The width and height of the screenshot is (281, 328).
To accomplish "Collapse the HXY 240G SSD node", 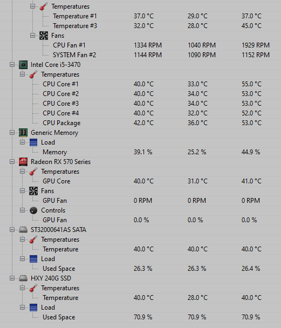I will tap(12, 278).
